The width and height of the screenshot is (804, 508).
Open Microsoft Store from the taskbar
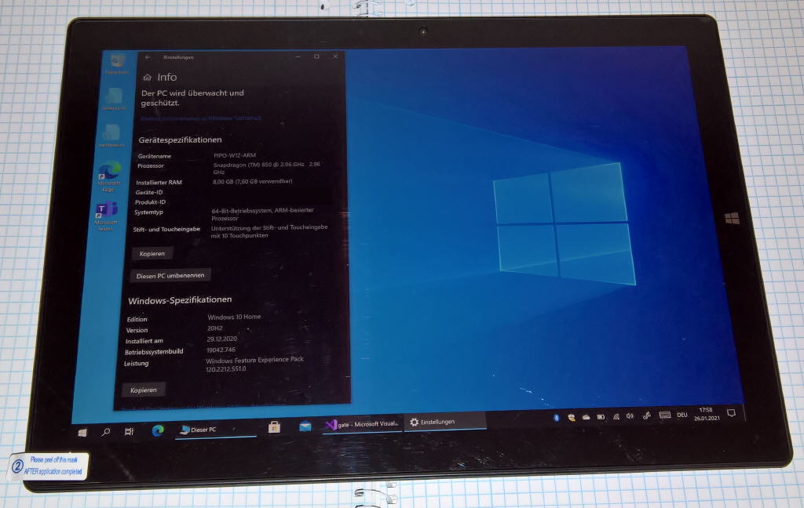[274, 426]
